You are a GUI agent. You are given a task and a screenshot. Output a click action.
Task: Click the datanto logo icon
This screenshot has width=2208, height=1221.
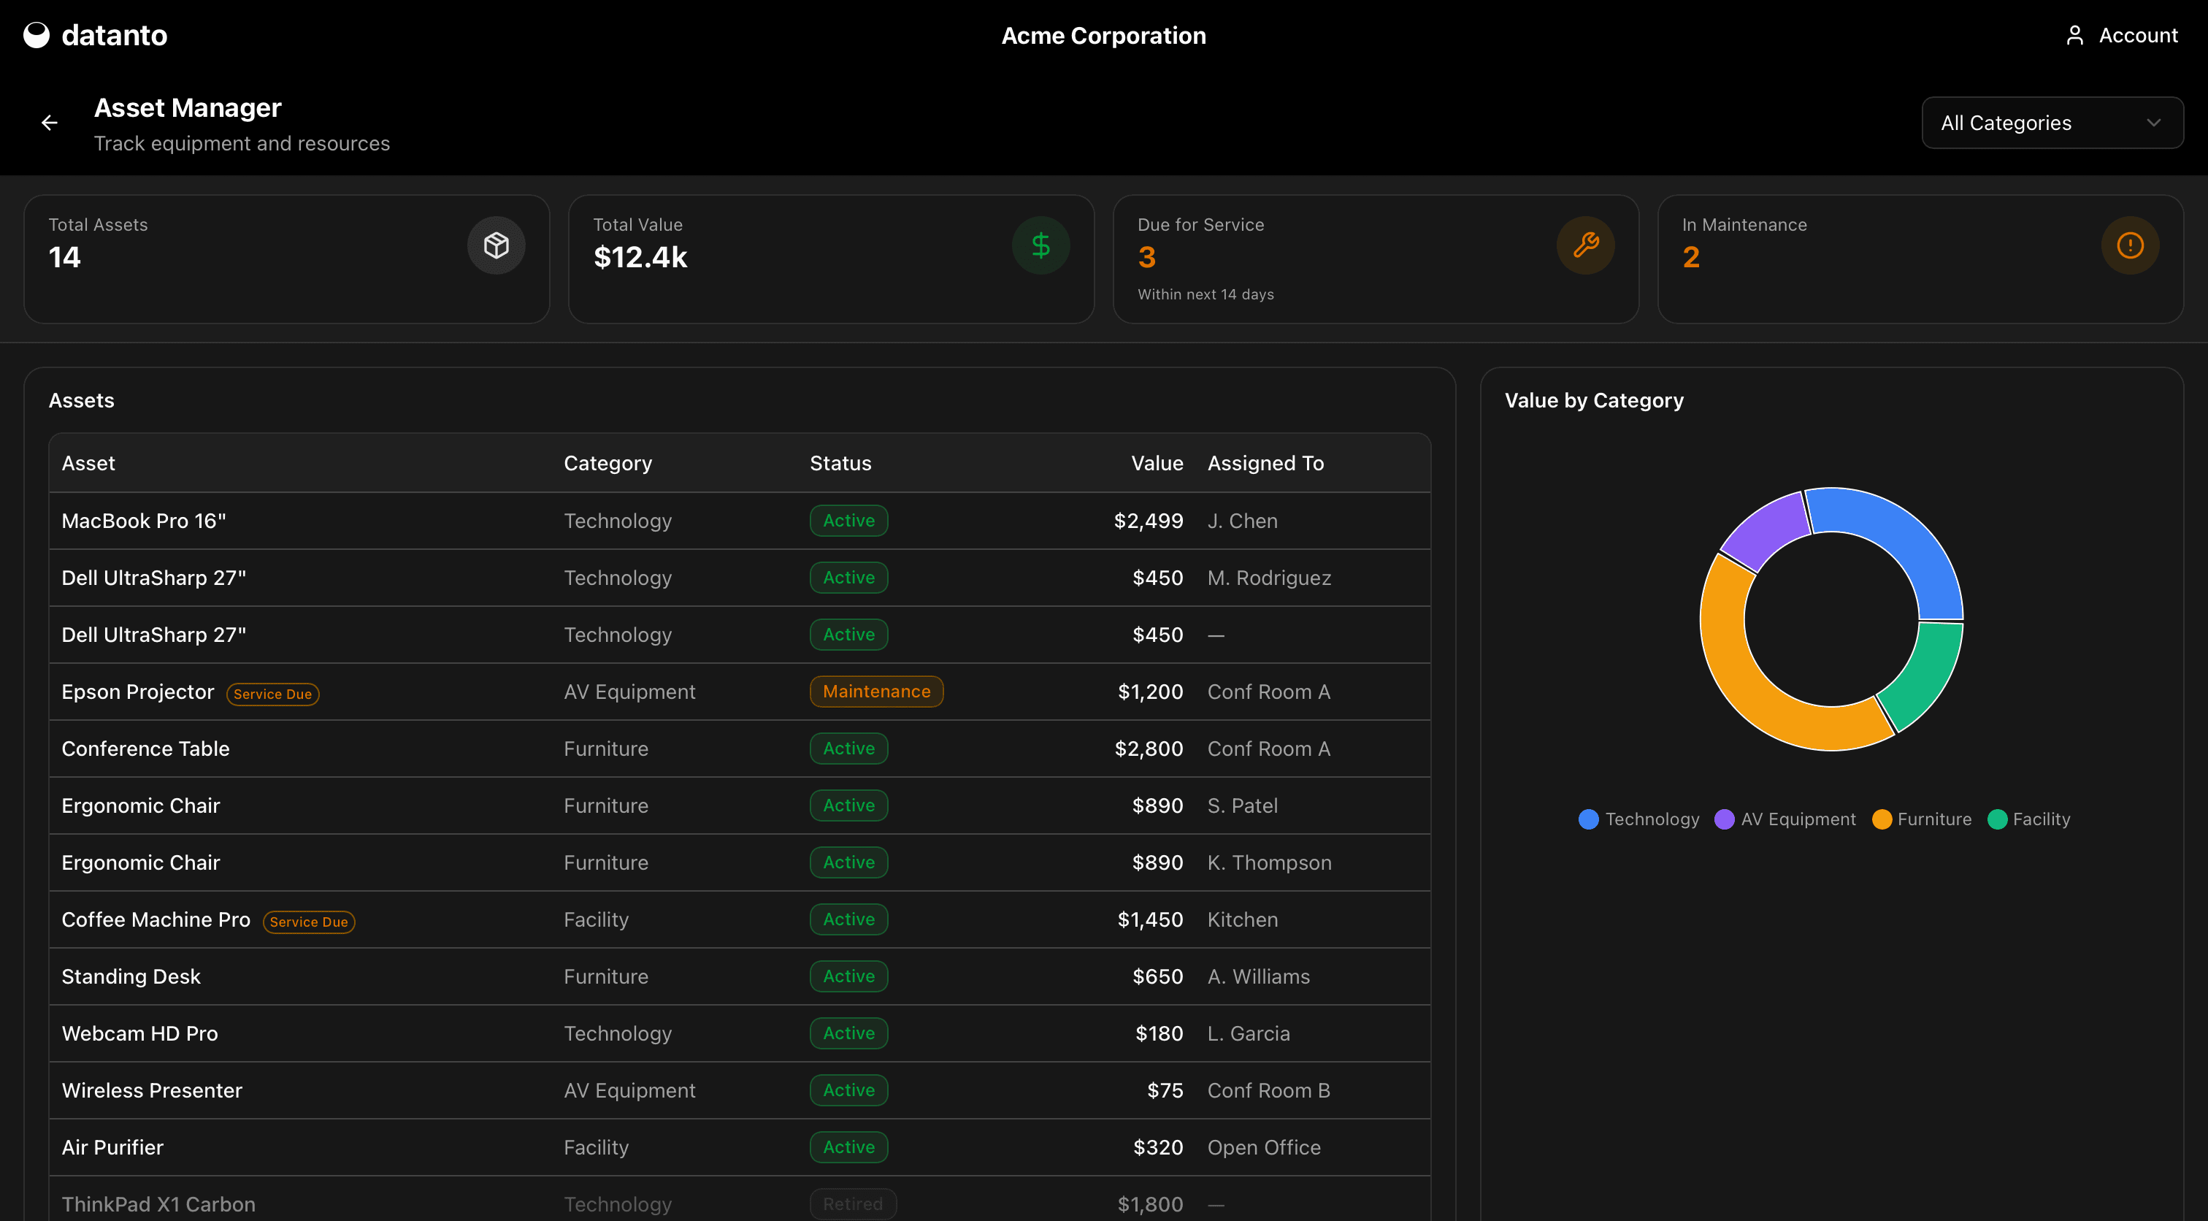click(x=37, y=35)
